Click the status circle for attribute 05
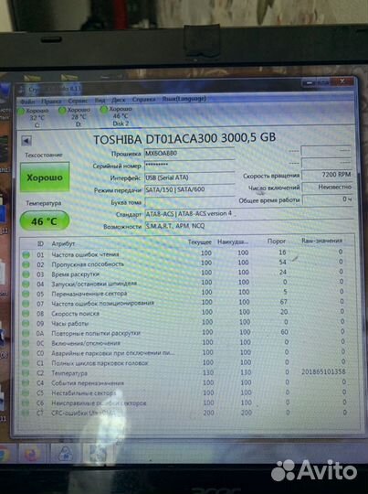This screenshot has height=494, width=368. coord(26,294)
